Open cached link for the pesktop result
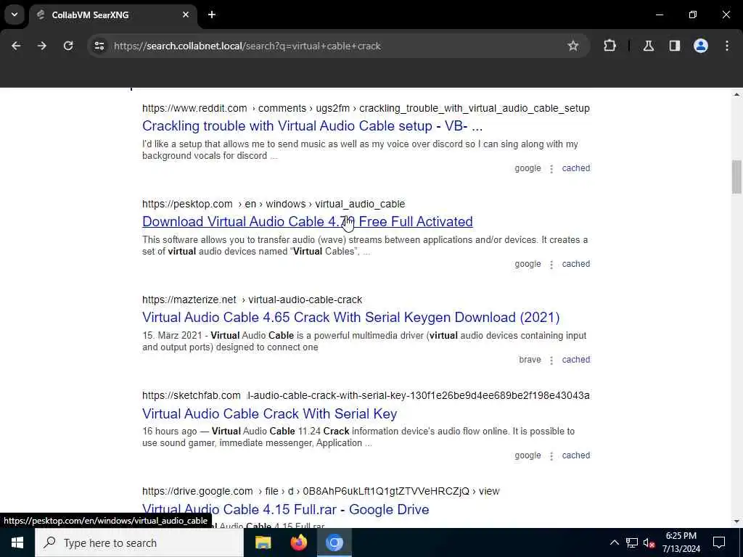 click(x=575, y=264)
